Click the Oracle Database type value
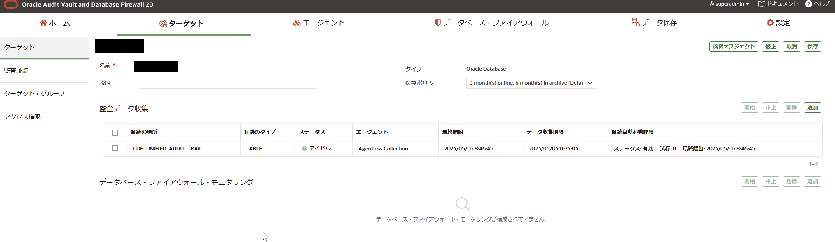Viewport: 835px width, 242px height. pos(486,69)
